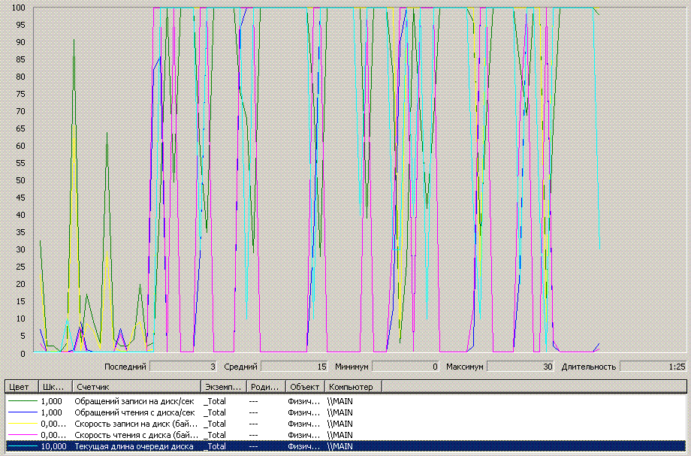This screenshot has height=456, width=691.
Task: Sort by the Цвет column header
Action: tap(20, 386)
